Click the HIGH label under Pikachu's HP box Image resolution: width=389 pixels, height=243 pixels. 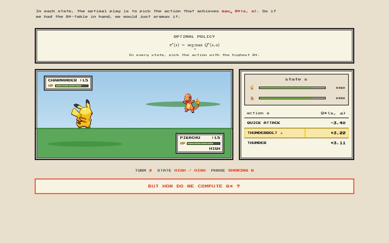click(215, 148)
